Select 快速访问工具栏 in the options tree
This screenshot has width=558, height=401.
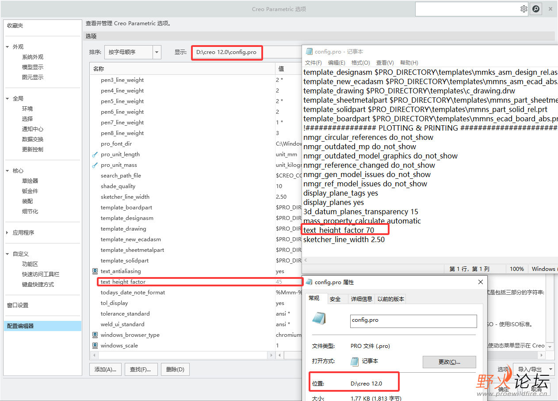pos(41,274)
